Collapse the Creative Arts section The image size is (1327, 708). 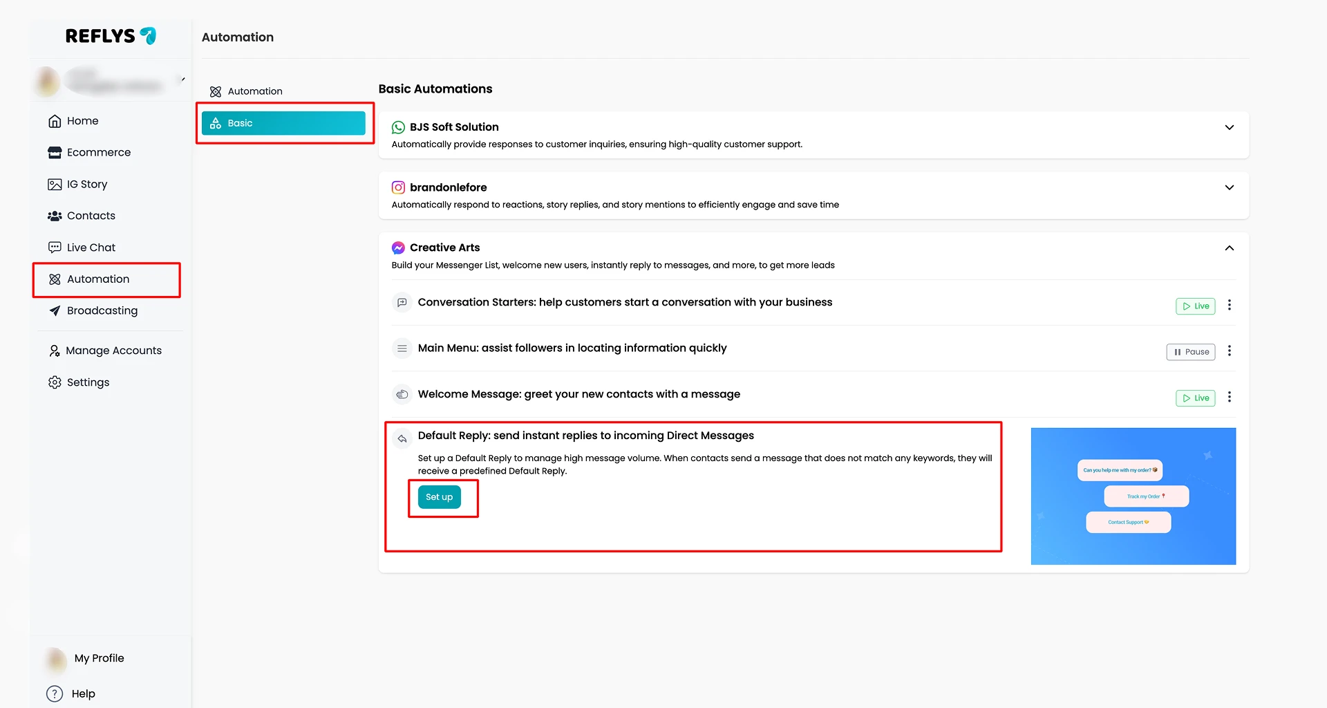[1229, 248]
